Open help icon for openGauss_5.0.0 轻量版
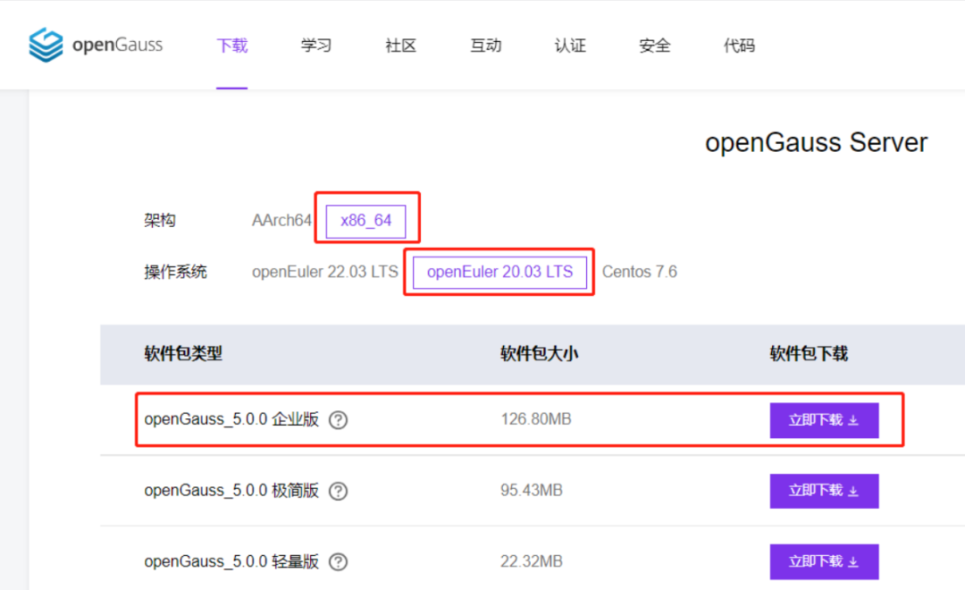The width and height of the screenshot is (965, 590). [338, 561]
